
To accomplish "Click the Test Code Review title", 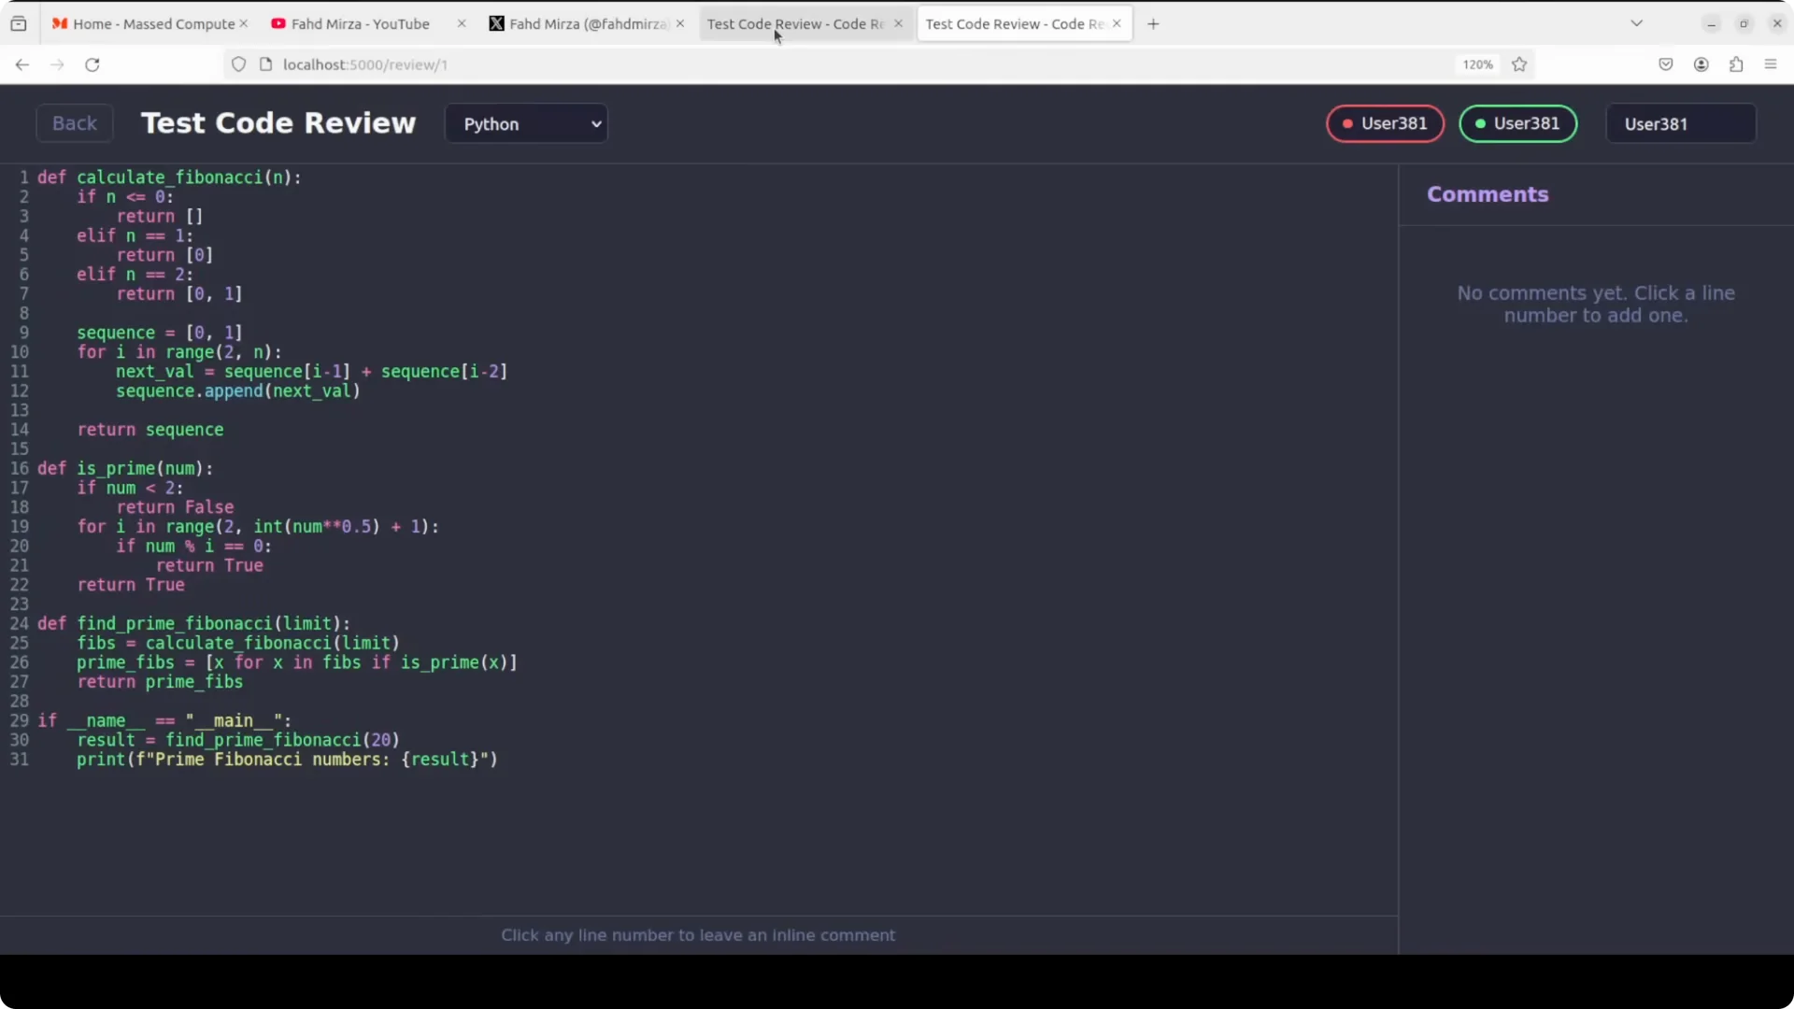I will tap(278, 123).
